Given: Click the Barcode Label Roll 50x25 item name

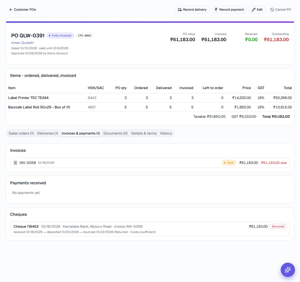Looking at the screenshot, I should tap(39, 107).
